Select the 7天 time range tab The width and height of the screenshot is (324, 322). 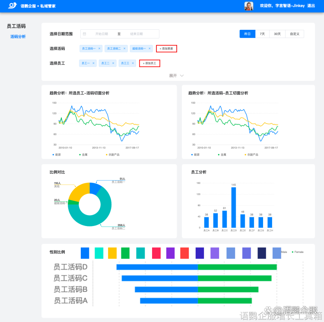(x=262, y=34)
